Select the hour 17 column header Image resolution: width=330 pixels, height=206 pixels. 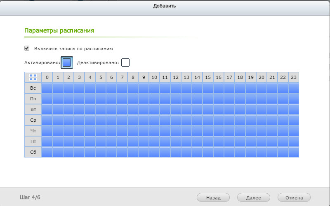pos(229,77)
